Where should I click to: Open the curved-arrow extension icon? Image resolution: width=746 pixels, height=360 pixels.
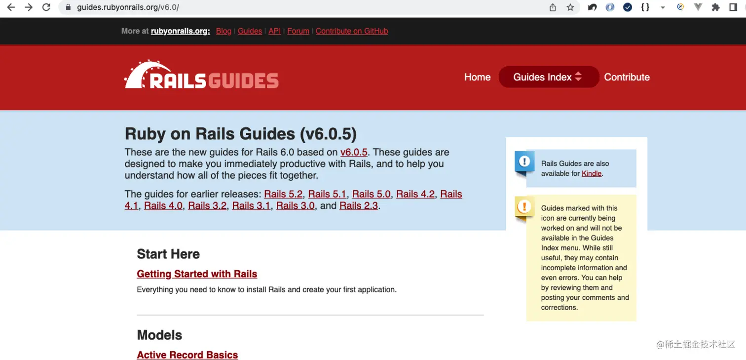click(593, 7)
